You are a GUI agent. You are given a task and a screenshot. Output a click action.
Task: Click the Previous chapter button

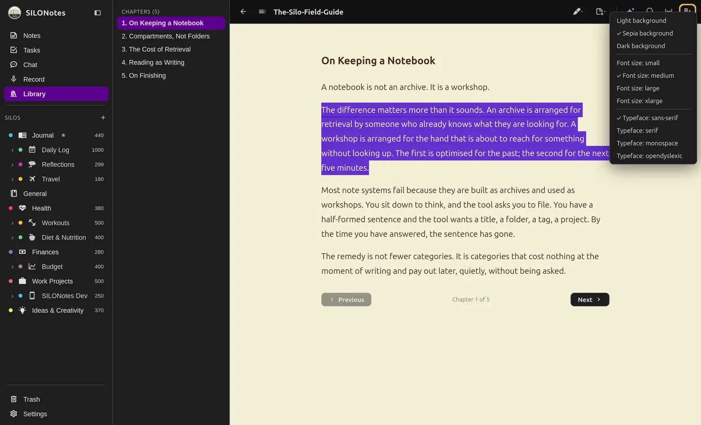[x=346, y=299]
